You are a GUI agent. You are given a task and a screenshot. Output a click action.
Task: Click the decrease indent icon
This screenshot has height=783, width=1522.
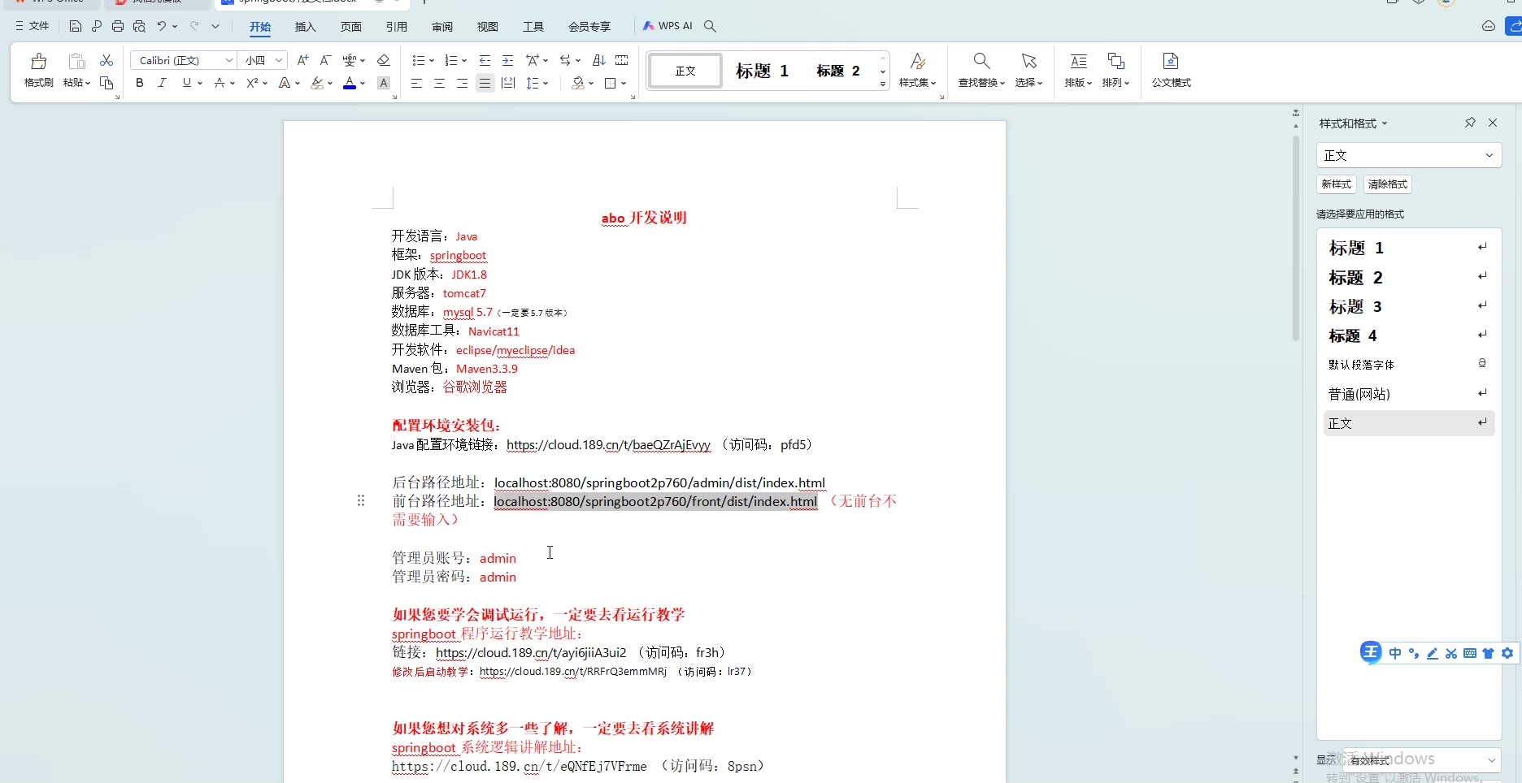pos(485,61)
